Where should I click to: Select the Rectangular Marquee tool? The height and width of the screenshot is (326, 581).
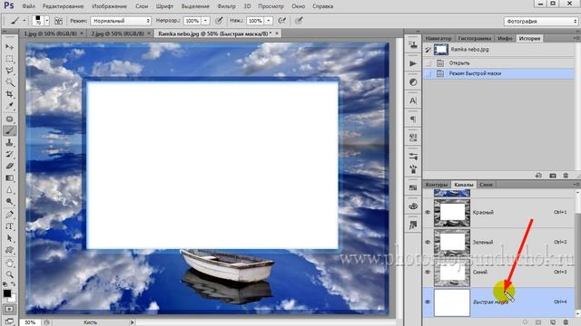[10, 59]
